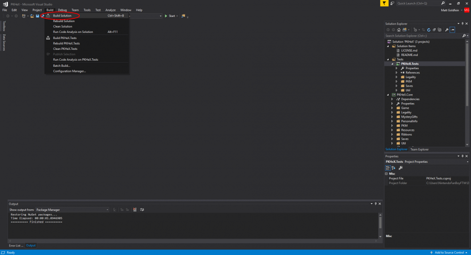This screenshot has width=471, height=255.
Task: Open Configuration Manager from Build menu
Action: 69,71
